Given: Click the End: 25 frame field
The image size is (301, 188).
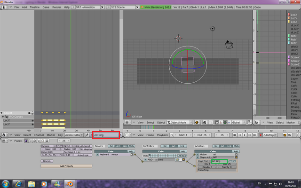Looking at the screenshot, I should click(202, 135).
